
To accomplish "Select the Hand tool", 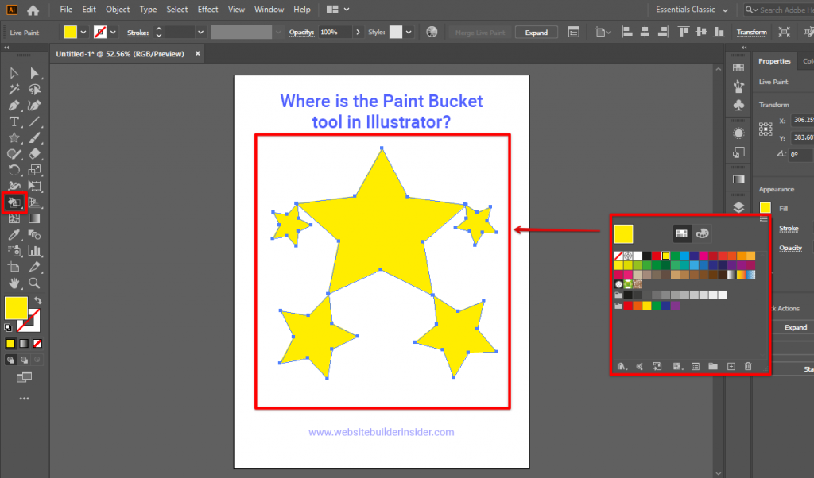I will tap(14, 283).
